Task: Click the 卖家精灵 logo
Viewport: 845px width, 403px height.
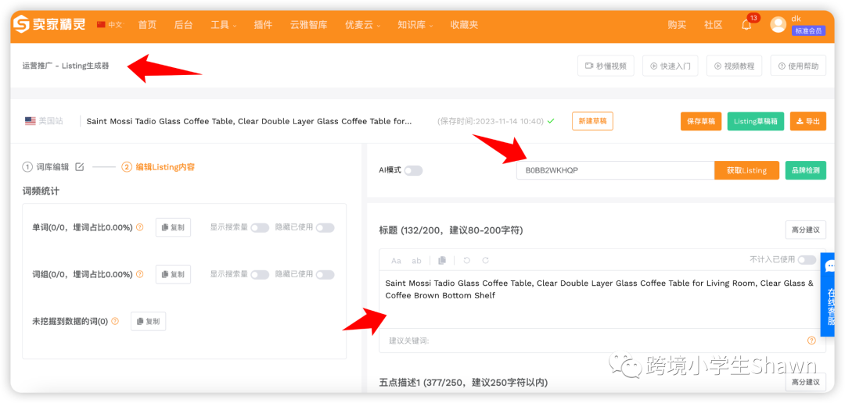Action: (49, 24)
